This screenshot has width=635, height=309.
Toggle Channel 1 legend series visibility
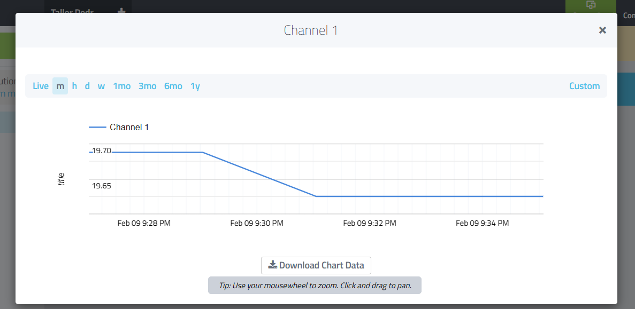[x=129, y=127]
